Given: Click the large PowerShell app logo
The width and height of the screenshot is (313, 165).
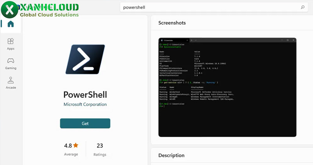Looking at the screenshot, I should click(85, 59).
